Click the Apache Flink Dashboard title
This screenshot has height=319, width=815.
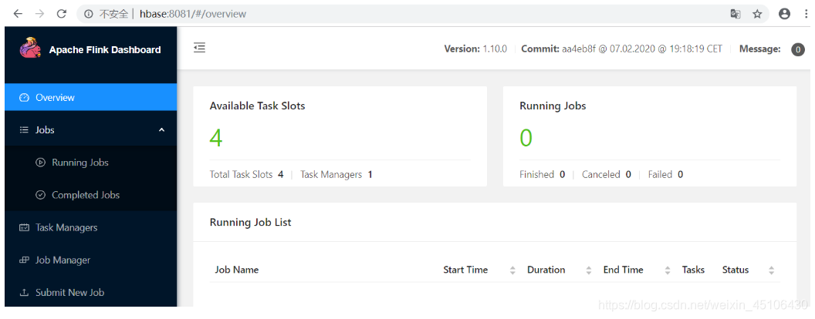[105, 50]
